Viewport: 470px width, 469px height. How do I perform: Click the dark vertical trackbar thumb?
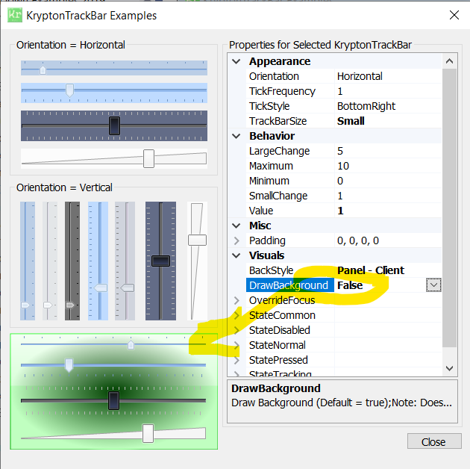pos(160,261)
